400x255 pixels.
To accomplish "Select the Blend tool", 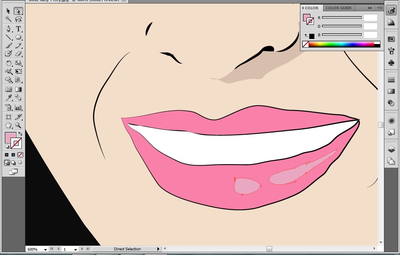I will point(18,97).
